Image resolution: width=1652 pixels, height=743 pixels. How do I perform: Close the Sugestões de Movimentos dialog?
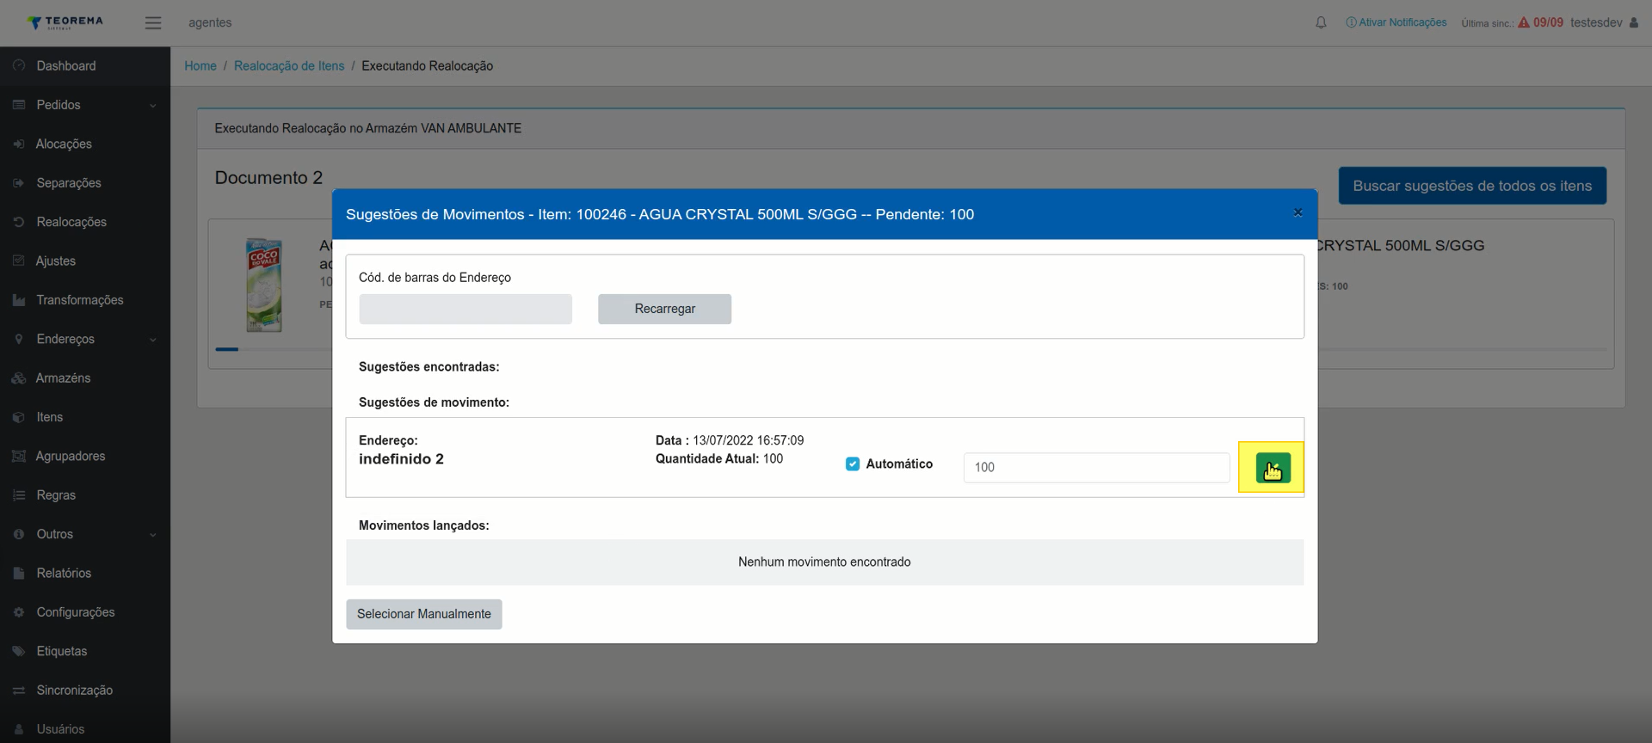pyautogui.click(x=1298, y=213)
